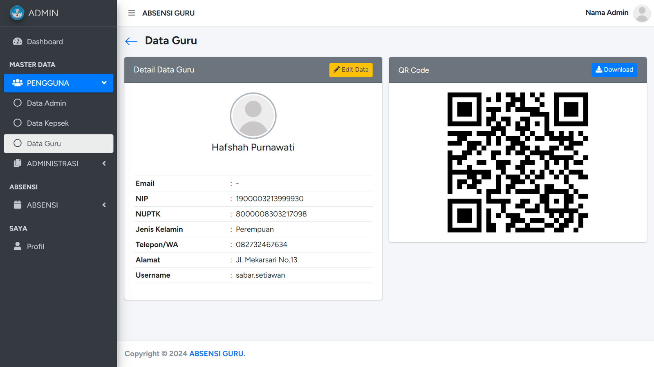
Task: Click the back arrow beside Data Guru
Action: pos(131,41)
